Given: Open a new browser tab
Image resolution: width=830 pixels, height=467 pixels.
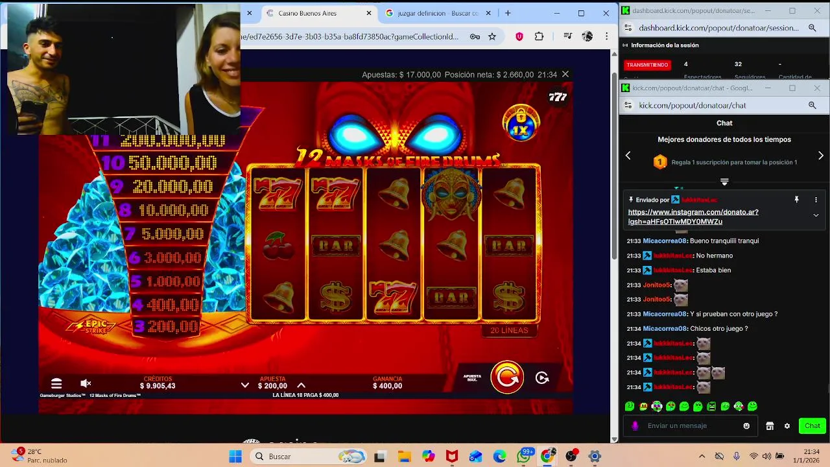Looking at the screenshot, I should 508,13.
